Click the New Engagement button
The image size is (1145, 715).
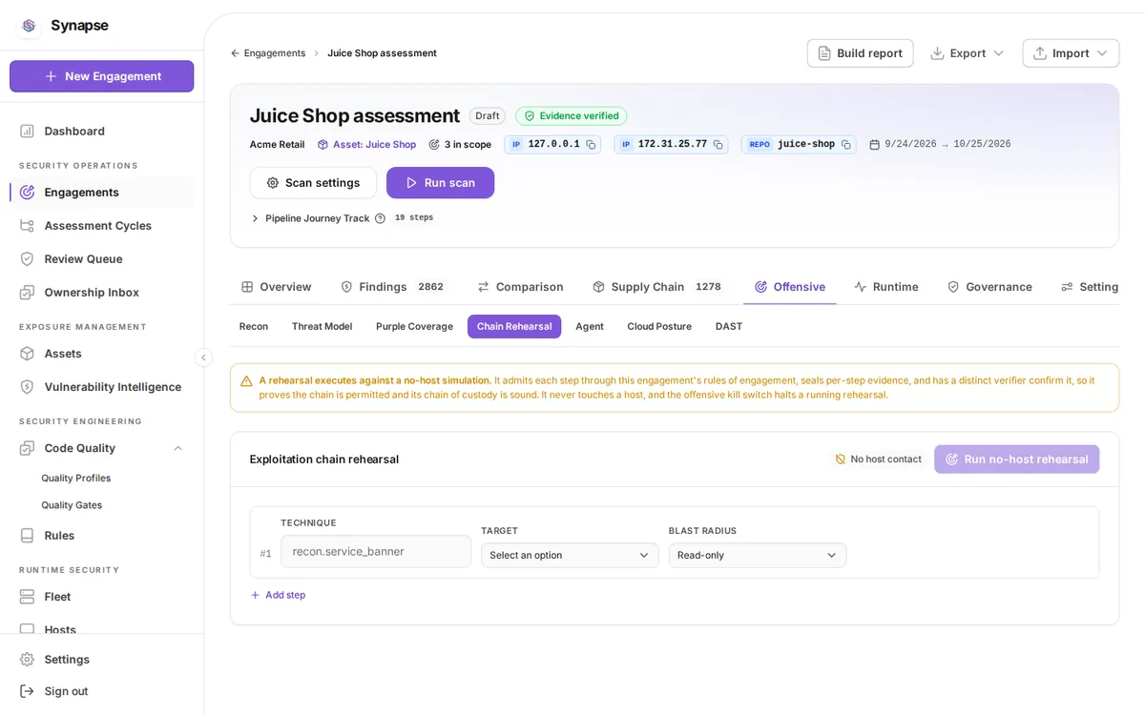tap(102, 76)
